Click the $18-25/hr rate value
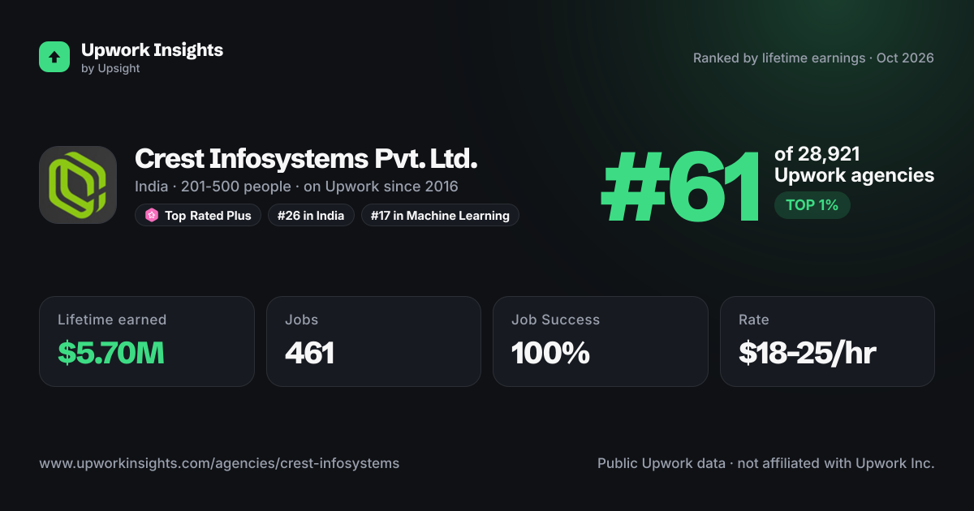This screenshot has width=974, height=511. click(807, 353)
